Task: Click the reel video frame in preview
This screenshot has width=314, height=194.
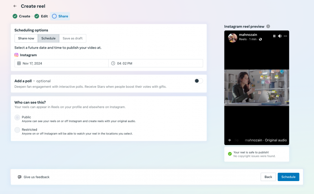Action: point(257,88)
